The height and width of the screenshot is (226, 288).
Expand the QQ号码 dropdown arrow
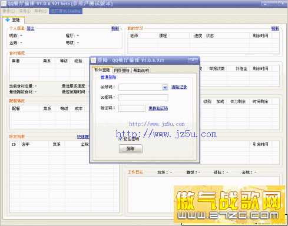[165, 87]
